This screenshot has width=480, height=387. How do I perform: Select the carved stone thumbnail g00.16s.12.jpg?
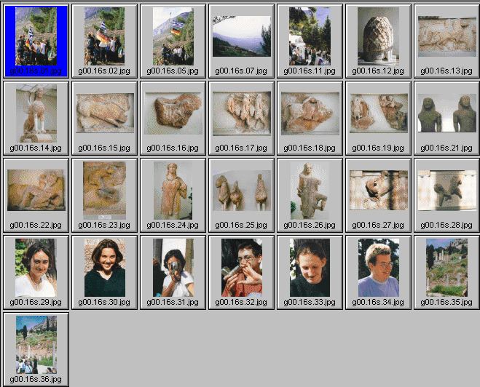tap(378, 37)
